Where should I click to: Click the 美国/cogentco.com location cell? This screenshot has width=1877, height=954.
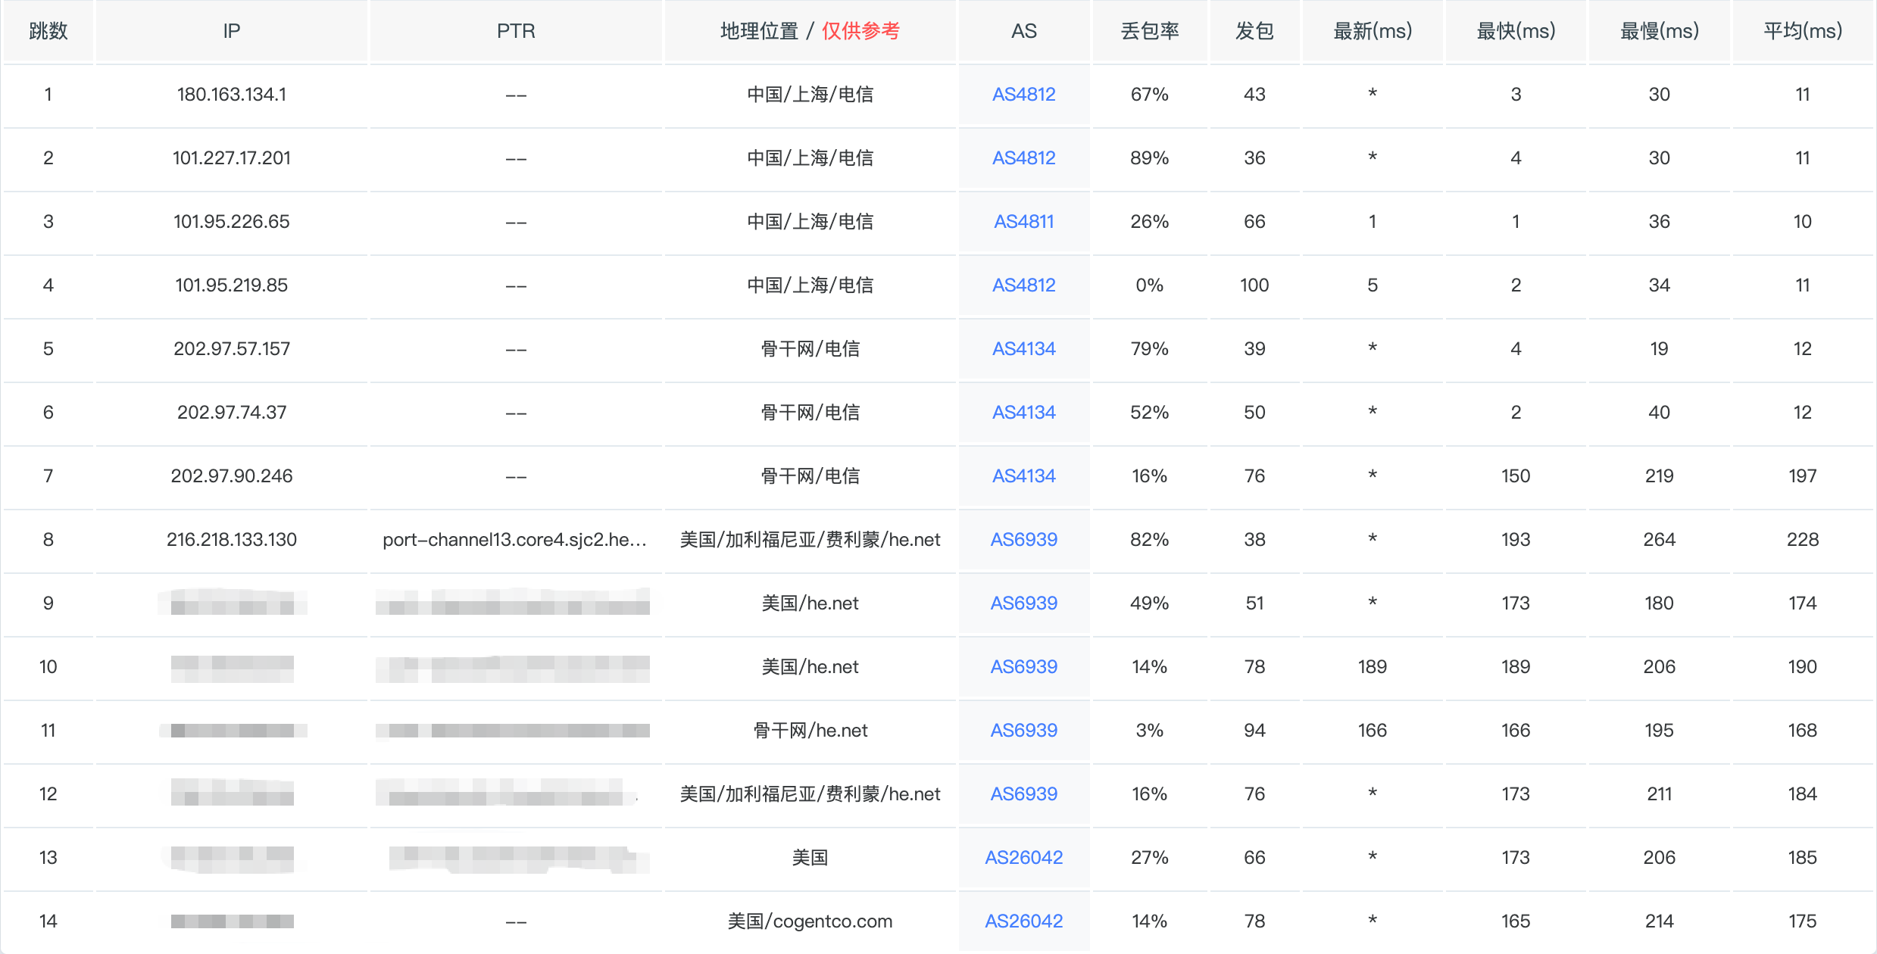pyautogui.click(x=810, y=921)
